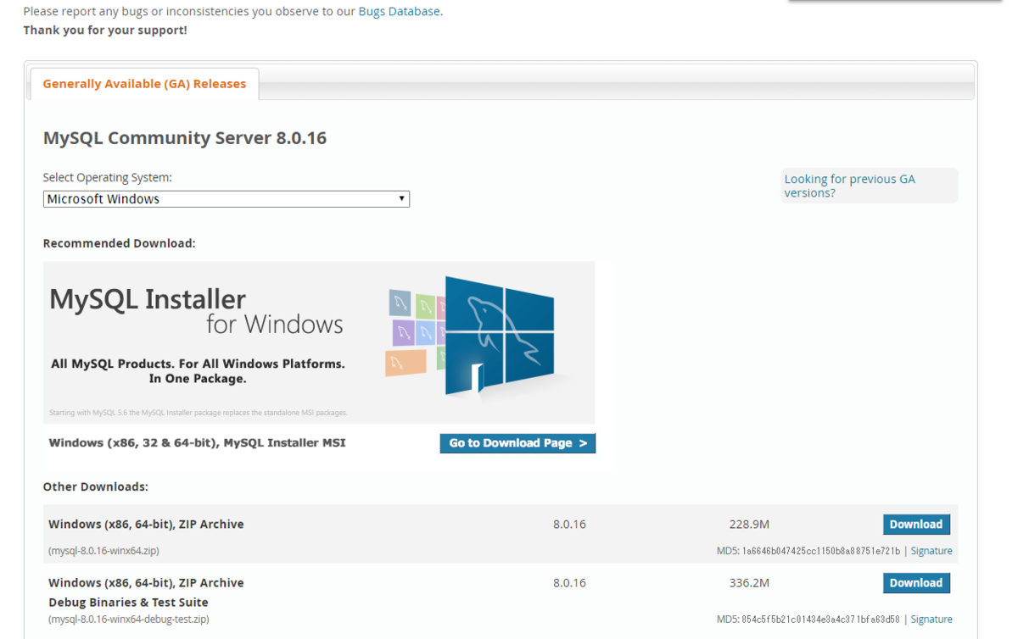1018x639 pixels.
Task: Click the MySQL Installer for Windows banner
Action: [x=319, y=342]
